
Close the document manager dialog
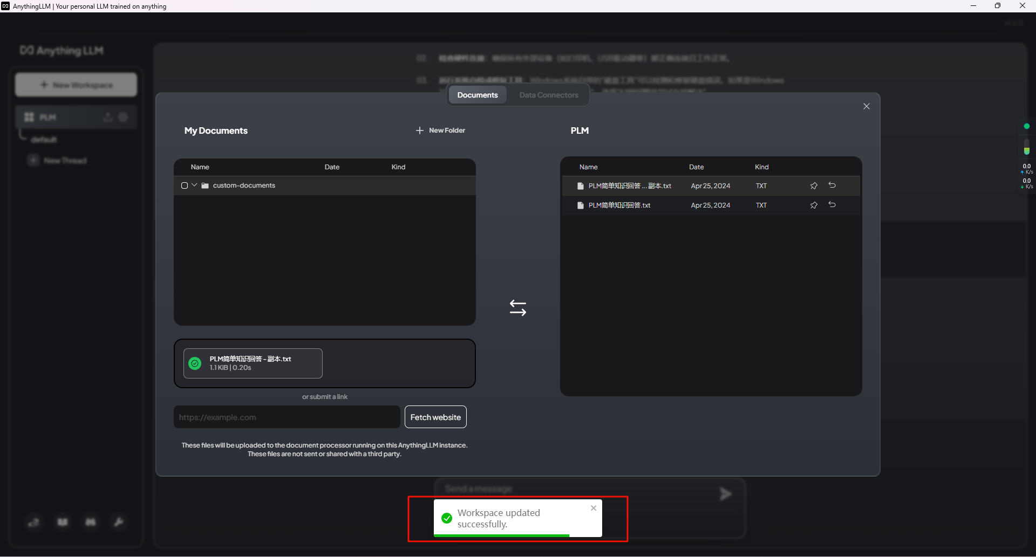[x=867, y=106]
